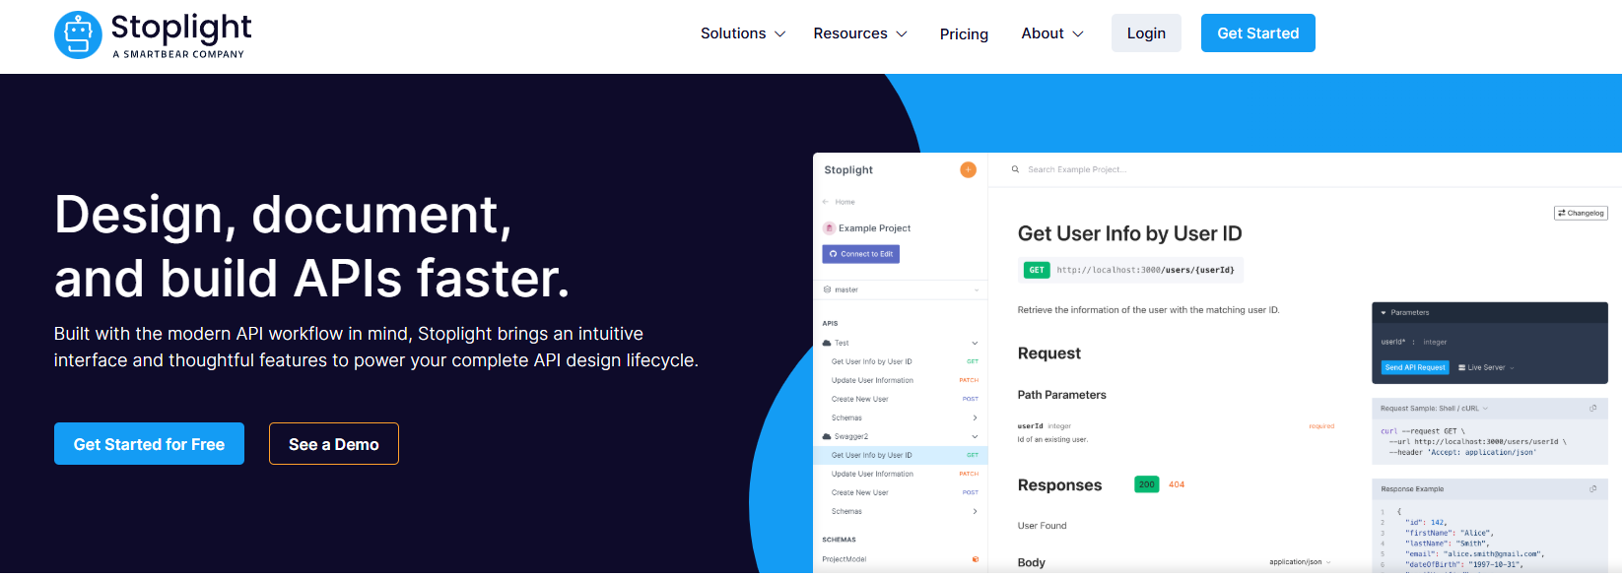The width and height of the screenshot is (1622, 577).
Task: Click the search magnifier icon in the preview
Action: [1015, 169]
